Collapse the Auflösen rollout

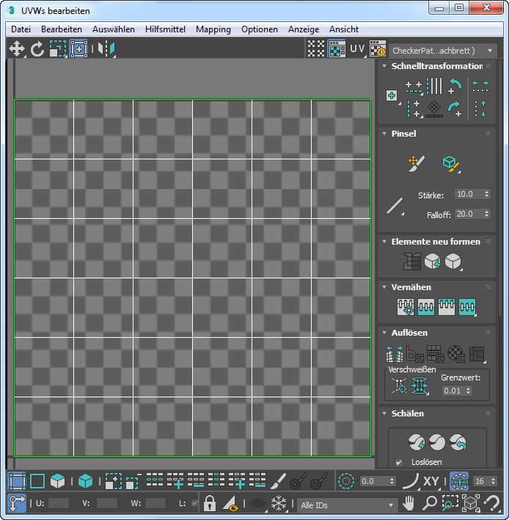coord(384,333)
